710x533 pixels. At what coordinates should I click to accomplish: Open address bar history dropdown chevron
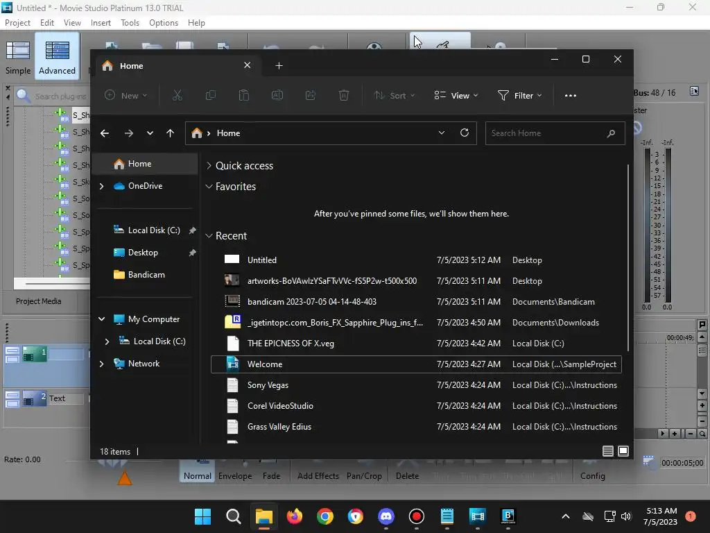[442, 133]
